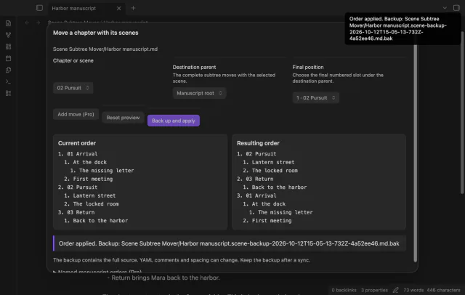Image resolution: width=465 pixels, height=295 pixels.
Task: Click 'The missing letter' in Resulting order list
Action: tap(286, 212)
